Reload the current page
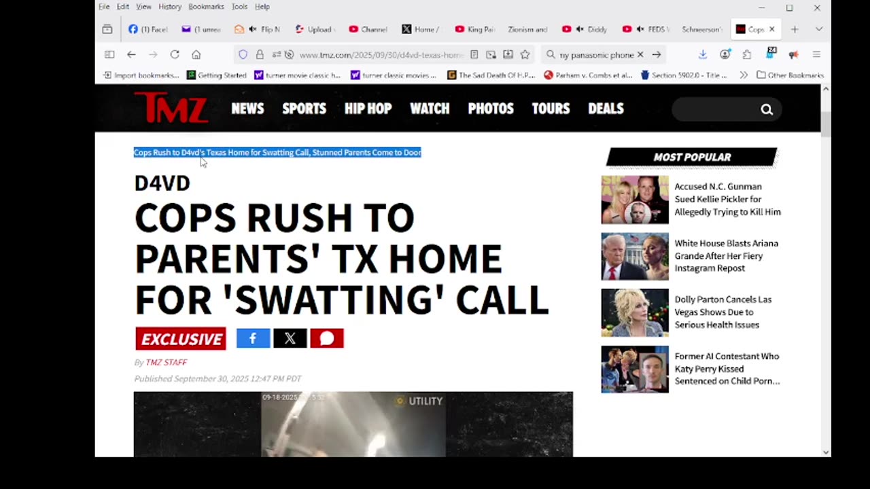Image resolution: width=870 pixels, height=489 pixels. point(175,54)
